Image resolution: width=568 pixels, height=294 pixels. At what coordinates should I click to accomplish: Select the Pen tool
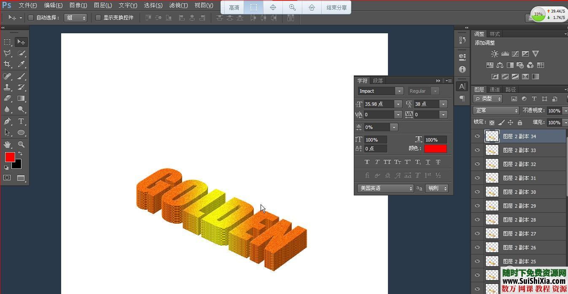[7, 121]
